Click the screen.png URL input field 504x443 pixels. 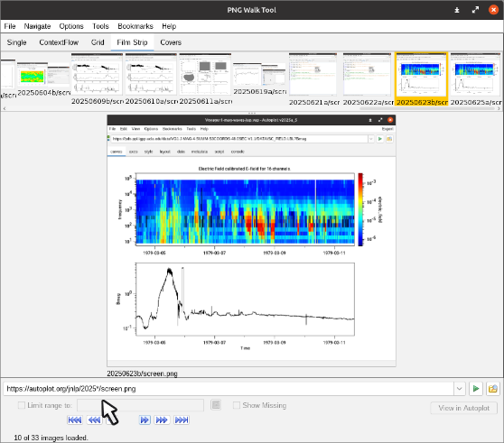229,389
